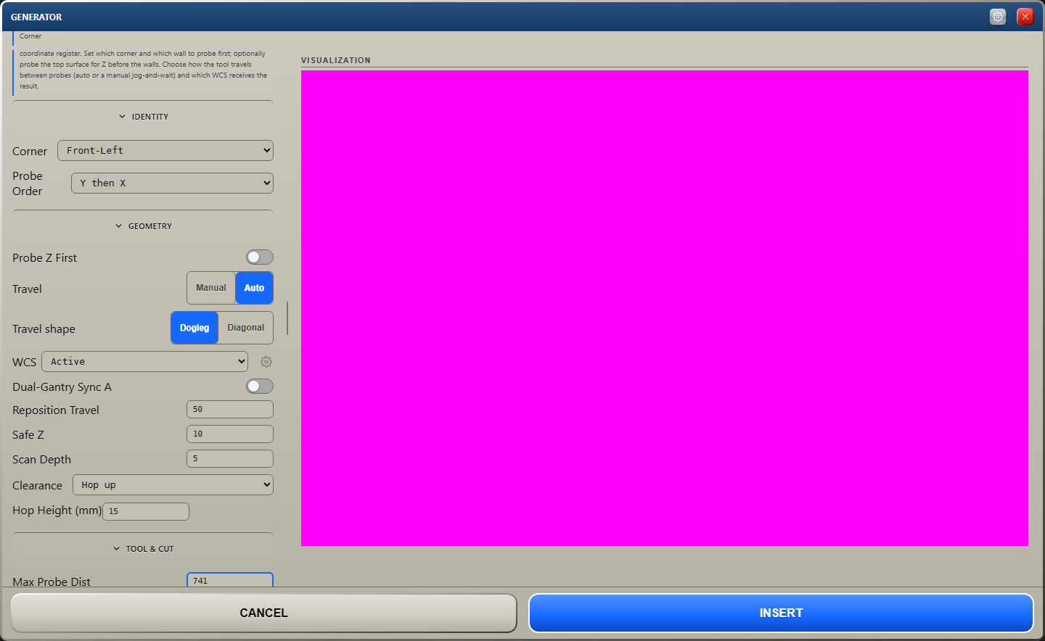This screenshot has height=641, width=1045.
Task: Edit the Max Probe Dist field
Action: [x=230, y=581]
